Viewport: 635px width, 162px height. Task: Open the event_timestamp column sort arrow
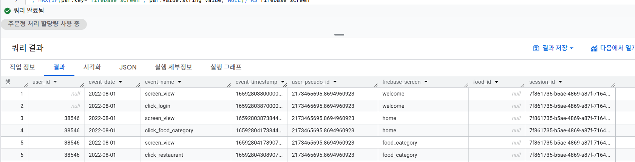coord(283,82)
